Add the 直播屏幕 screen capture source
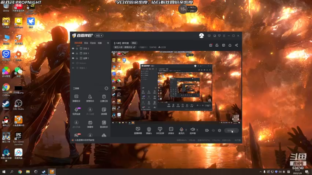Viewport: 312px width, 175px height. [x=138, y=131]
